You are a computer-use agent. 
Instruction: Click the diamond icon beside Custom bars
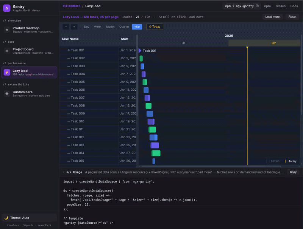click(7, 93)
